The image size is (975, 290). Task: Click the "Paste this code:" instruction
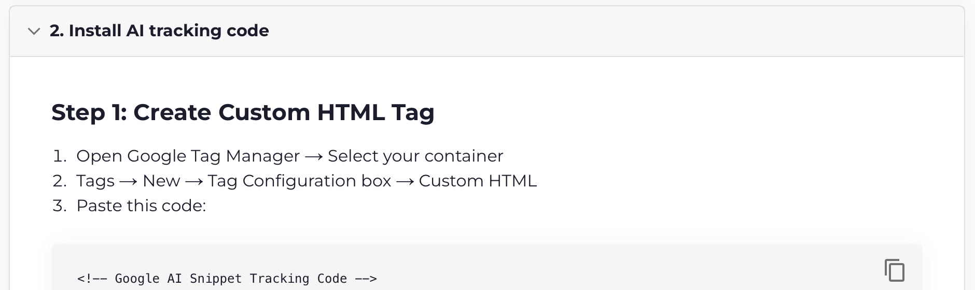[141, 206]
